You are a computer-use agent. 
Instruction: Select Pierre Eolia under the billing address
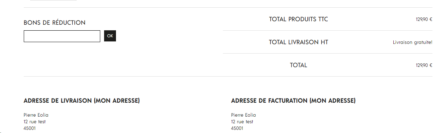coord(243,115)
